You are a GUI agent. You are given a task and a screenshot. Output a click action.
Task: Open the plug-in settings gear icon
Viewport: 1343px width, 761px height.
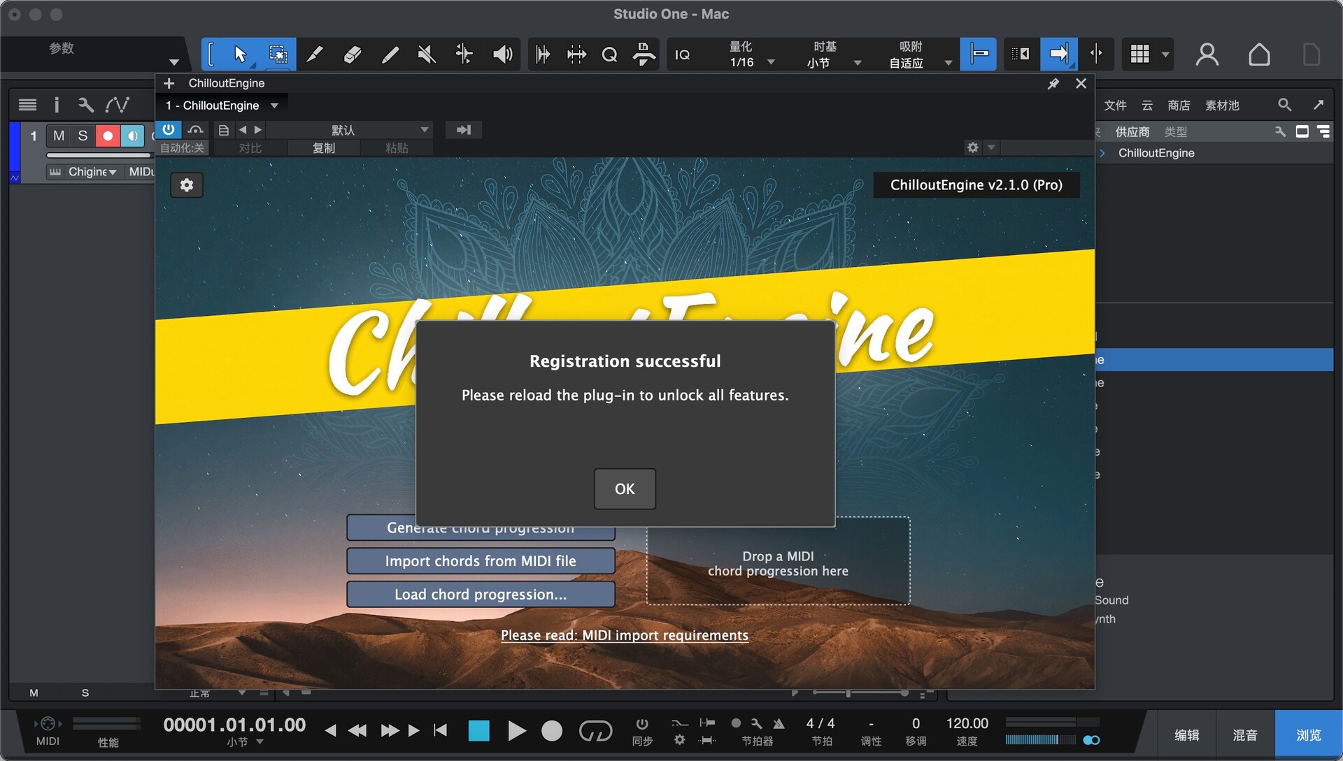click(x=187, y=185)
